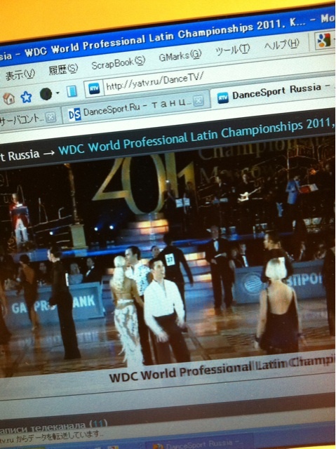Switch to the サーバコント tab
Image resolution: width=336 pixels, height=449 pixels.
click(29, 119)
